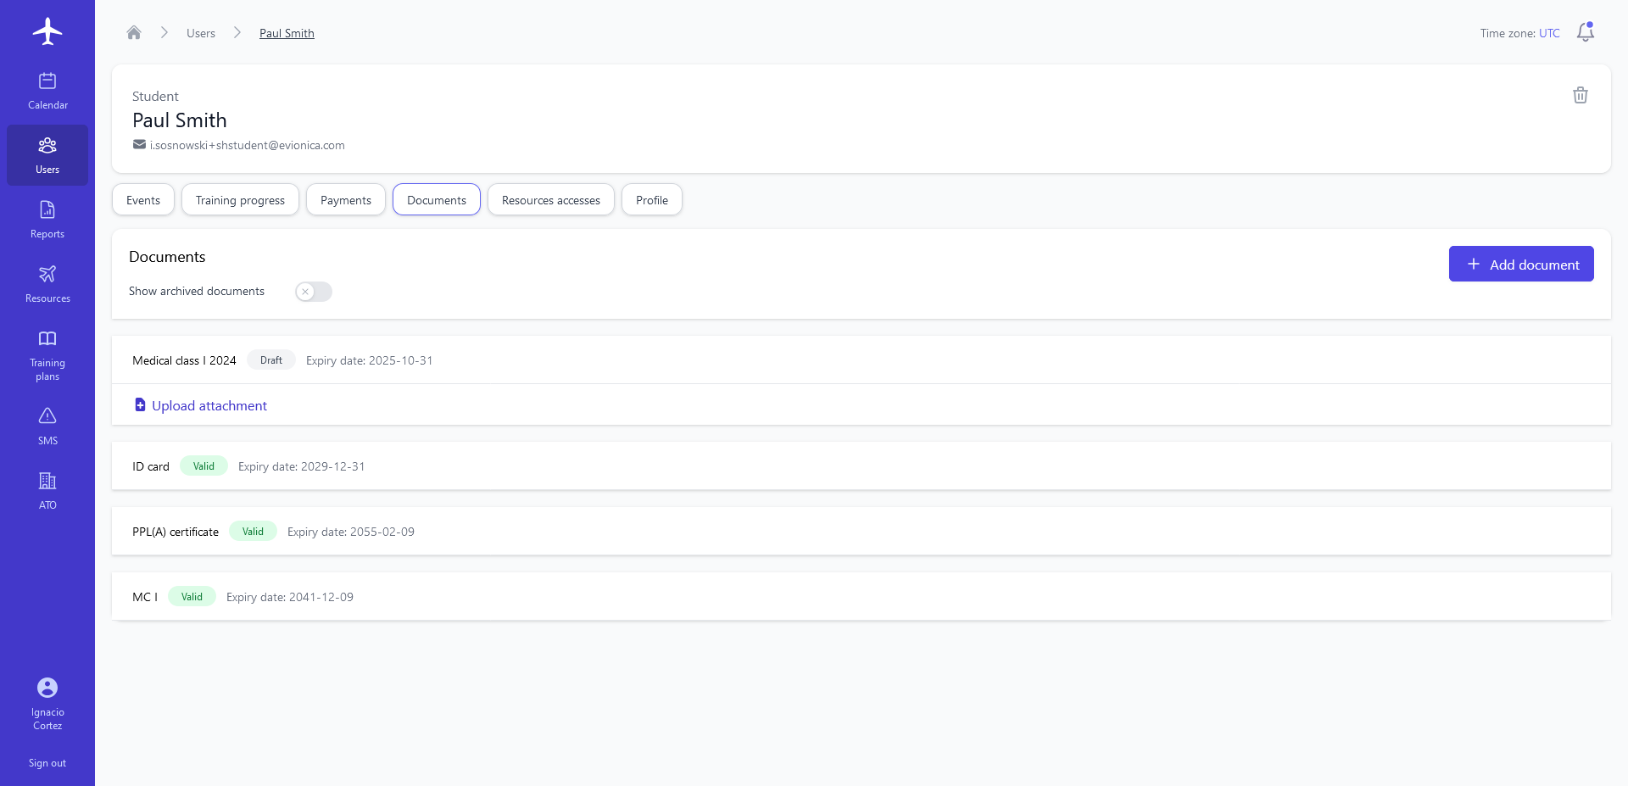
Task: Toggle Show archived documents switch
Action: pos(313,292)
